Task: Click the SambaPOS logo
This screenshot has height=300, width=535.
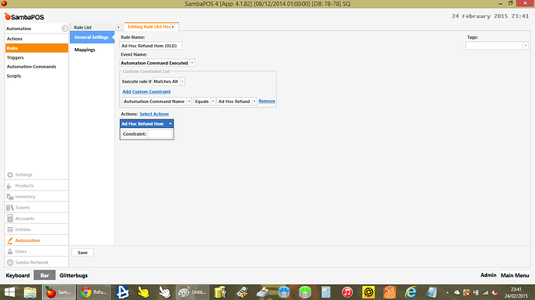Action: click(24, 17)
